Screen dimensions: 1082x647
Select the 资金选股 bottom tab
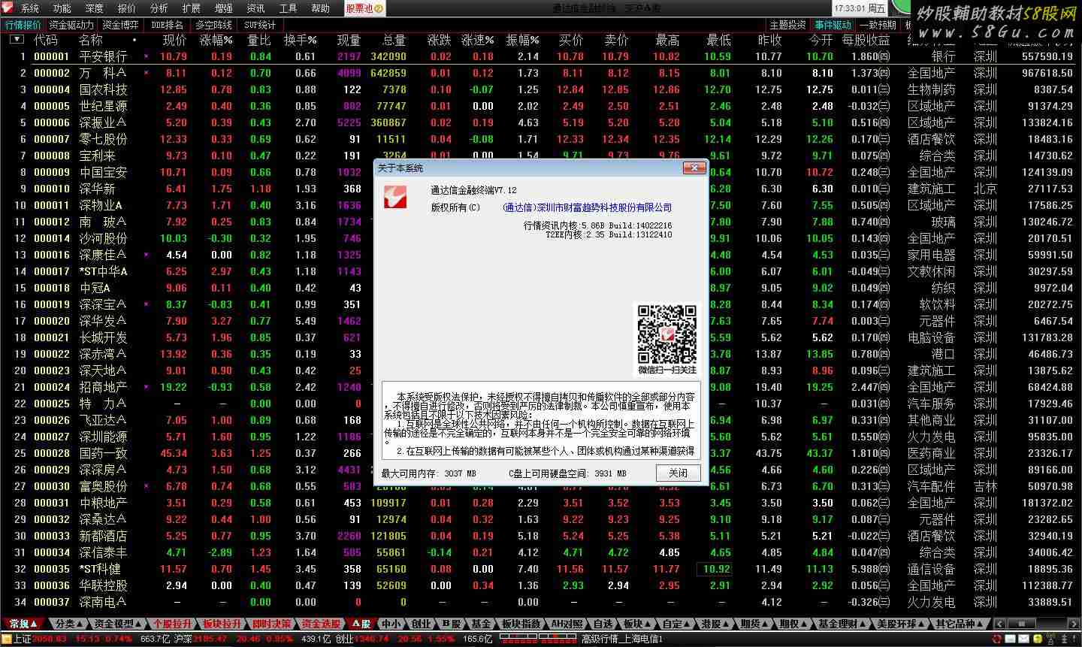click(322, 624)
